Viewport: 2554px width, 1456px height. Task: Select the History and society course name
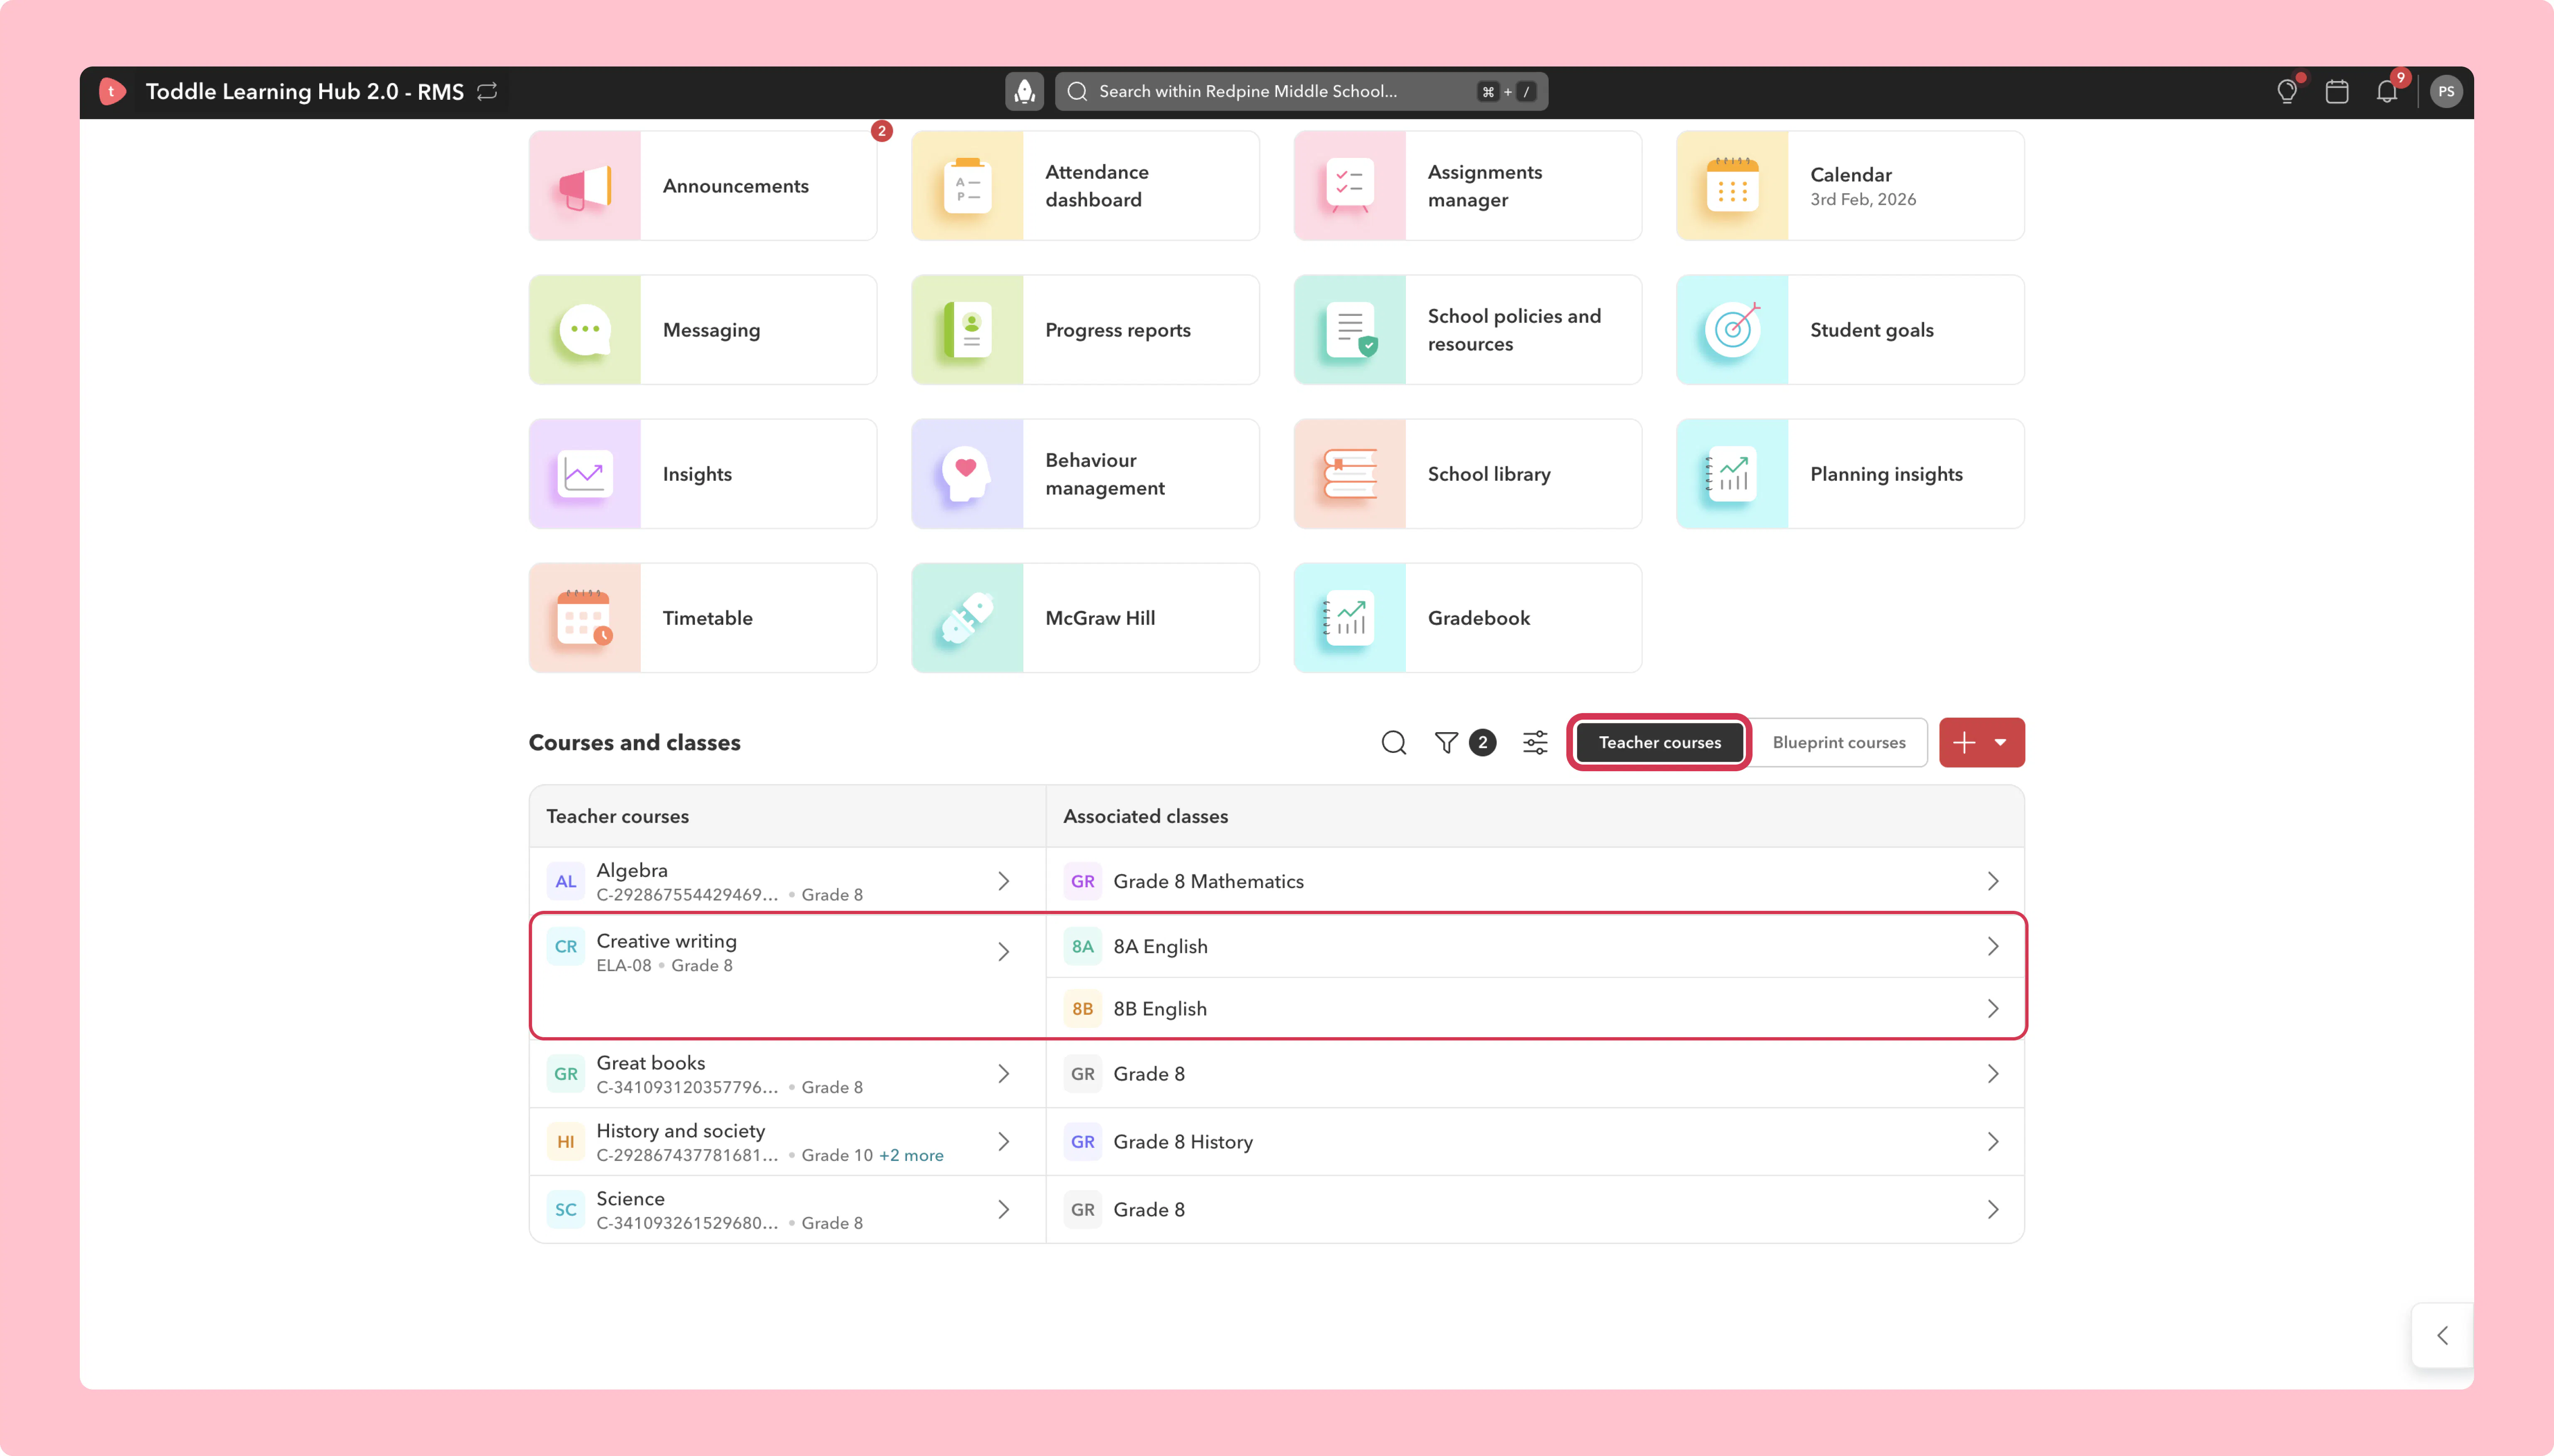[x=680, y=1131]
